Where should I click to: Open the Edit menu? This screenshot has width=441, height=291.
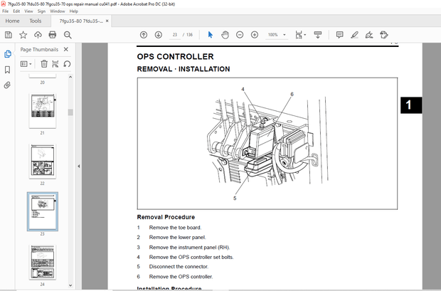pyautogui.click(x=16, y=11)
